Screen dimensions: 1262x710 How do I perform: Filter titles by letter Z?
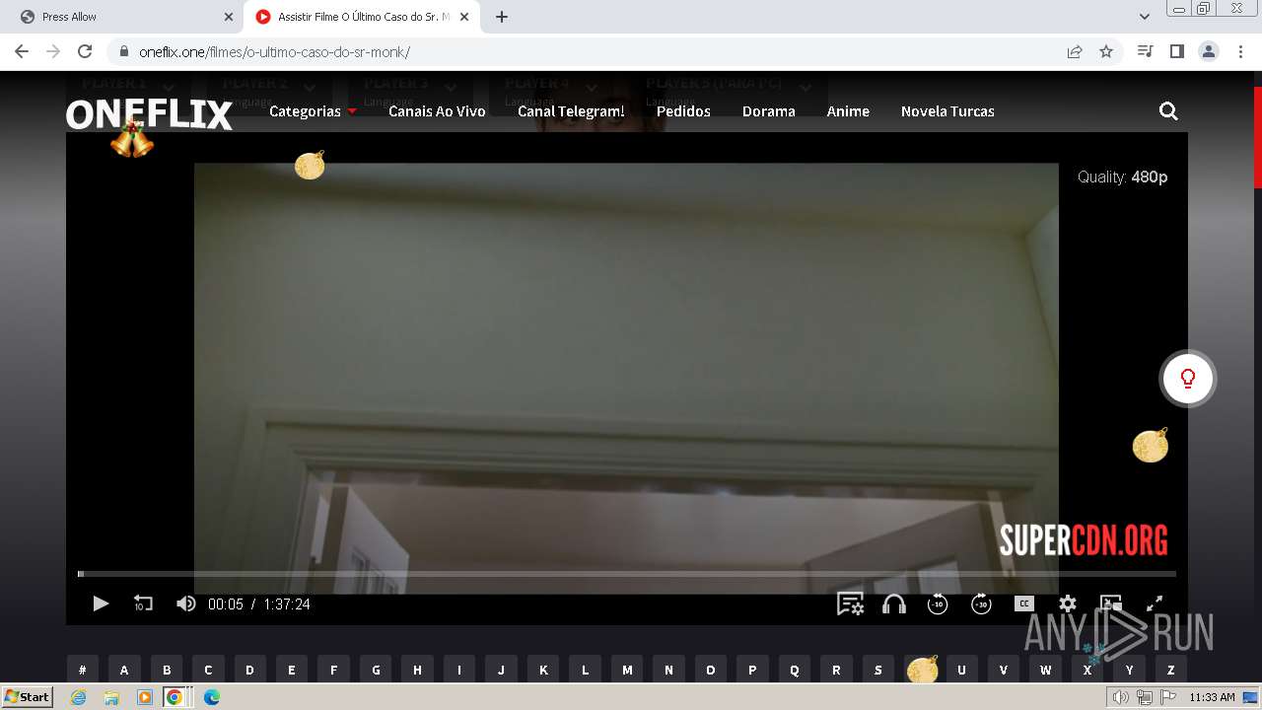pyautogui.click(x=1170, y=670)
